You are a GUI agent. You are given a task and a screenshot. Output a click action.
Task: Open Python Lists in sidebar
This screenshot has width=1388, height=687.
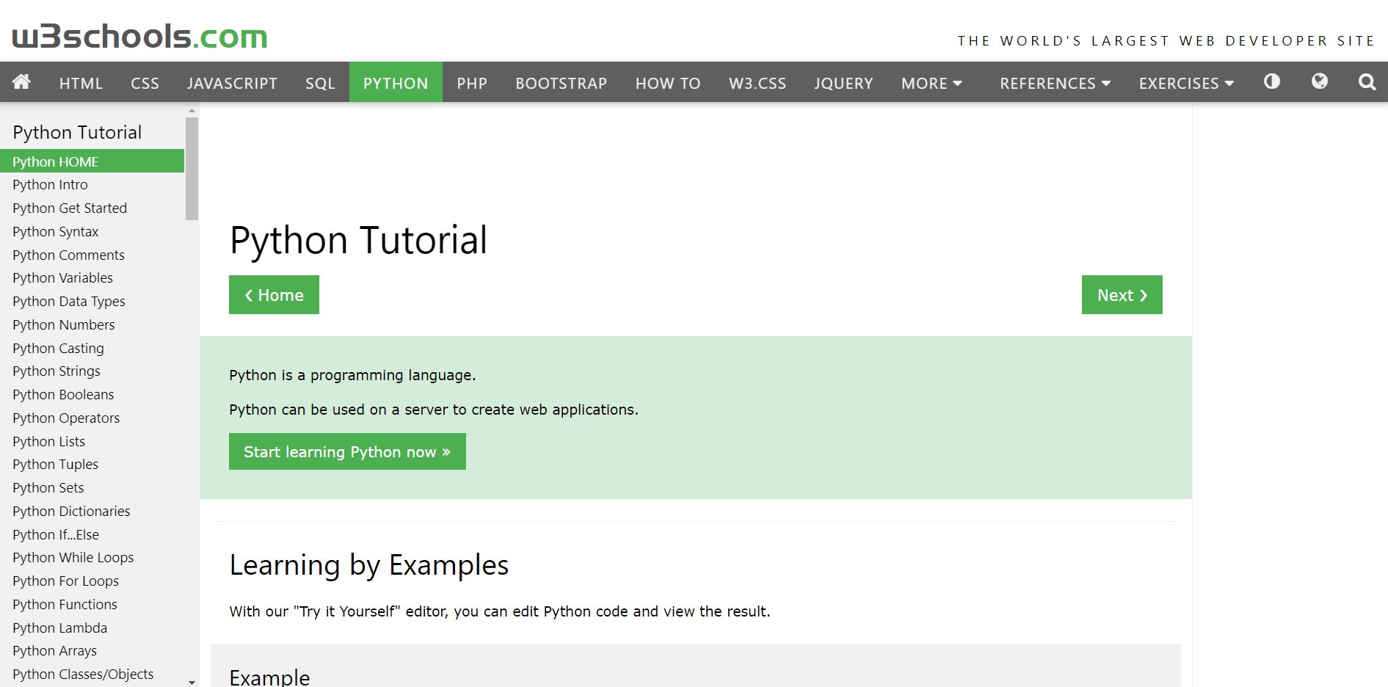click(48, 441)
